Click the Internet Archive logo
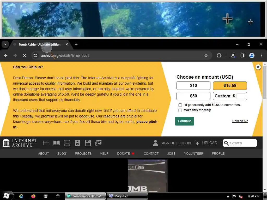The width and height of the screenshot is (267, 200). [x=20, y=143]
